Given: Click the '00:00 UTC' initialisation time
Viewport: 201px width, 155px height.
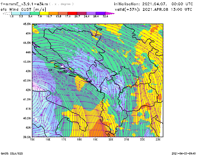Looking at the screenshot, I should click(182, 4).
